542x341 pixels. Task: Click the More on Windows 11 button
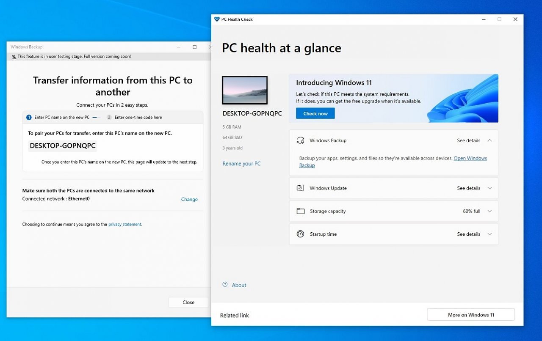[471, 315]
